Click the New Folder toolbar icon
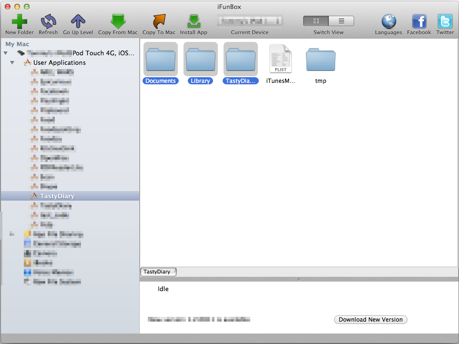Screen dimensions: 459x344 coord(19,22)
